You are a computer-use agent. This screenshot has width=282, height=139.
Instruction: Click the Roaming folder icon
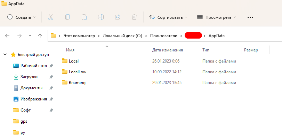64,83
